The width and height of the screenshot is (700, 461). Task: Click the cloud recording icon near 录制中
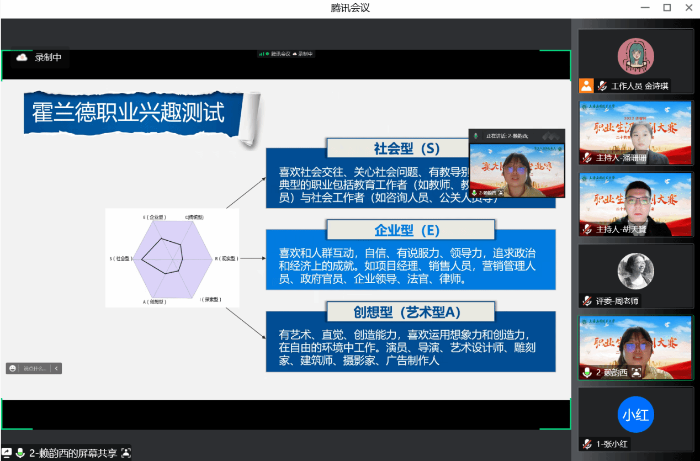(22, 57)
